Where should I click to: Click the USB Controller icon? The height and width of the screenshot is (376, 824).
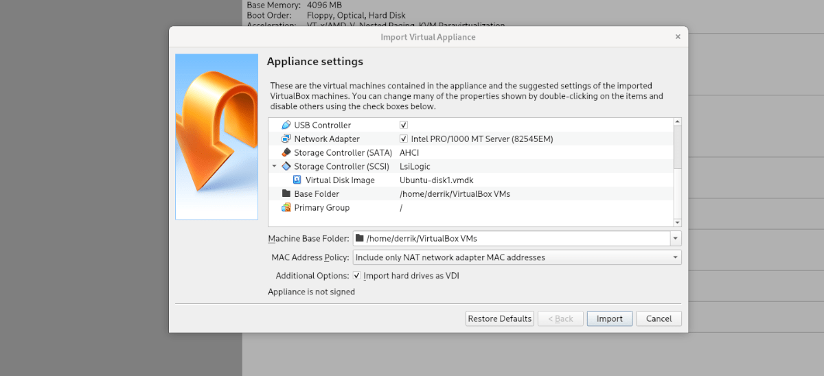click(286, 126)
